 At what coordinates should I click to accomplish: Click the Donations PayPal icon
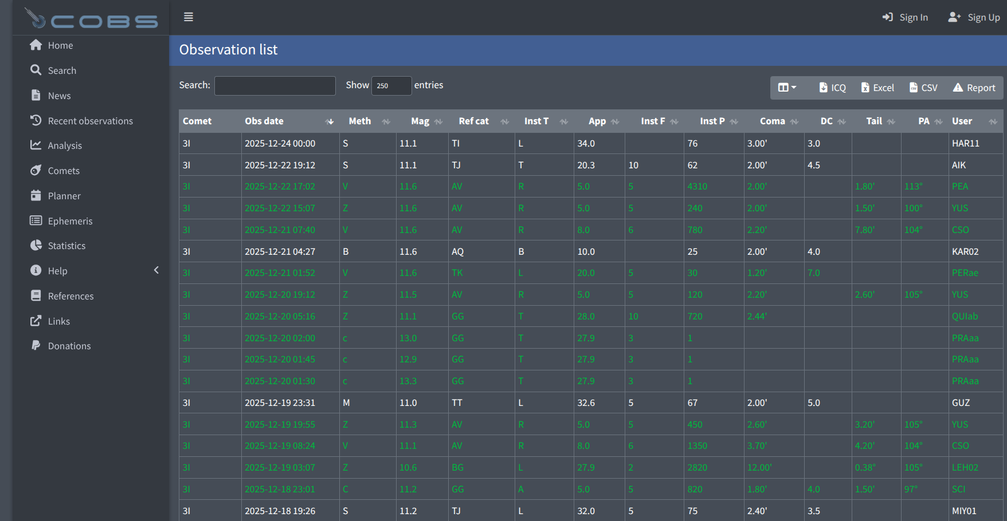click(36, 345)
